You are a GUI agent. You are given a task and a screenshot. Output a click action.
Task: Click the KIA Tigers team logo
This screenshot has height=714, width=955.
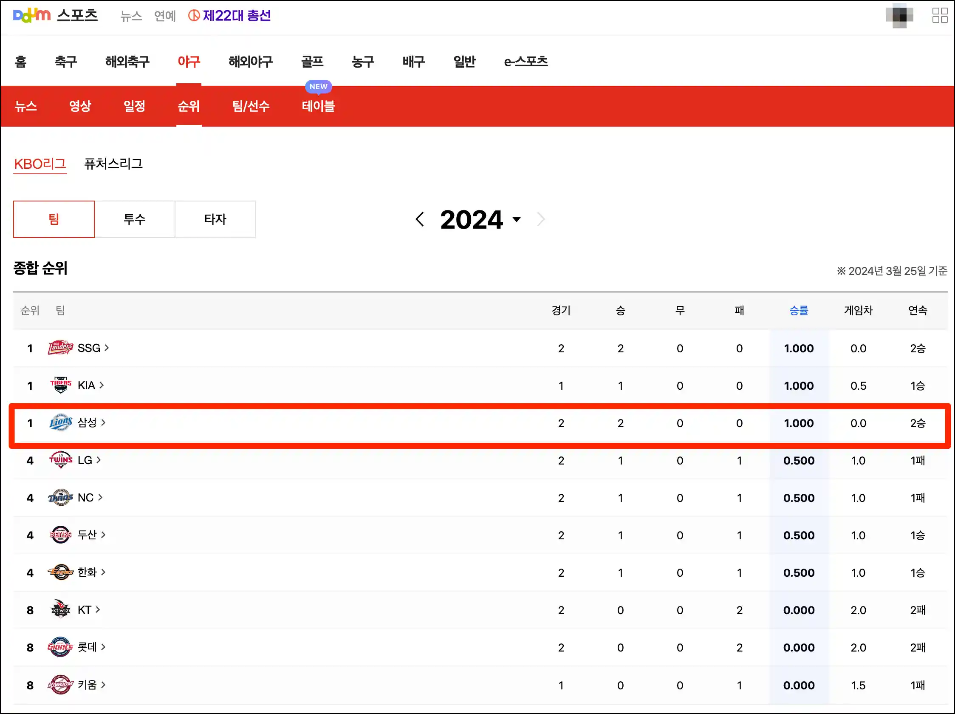click(x=60, y=385)
